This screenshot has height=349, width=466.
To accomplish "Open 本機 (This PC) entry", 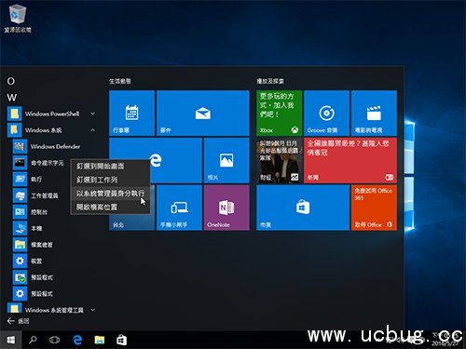I will coord(27,228).
